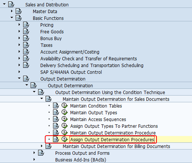
Task: Open documentation icon for Maintain Condition Tables
Action: coord(56,106)
